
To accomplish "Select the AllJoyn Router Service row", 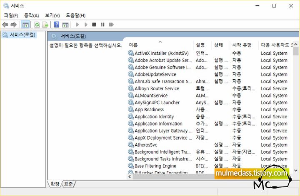I will (210, 88).
